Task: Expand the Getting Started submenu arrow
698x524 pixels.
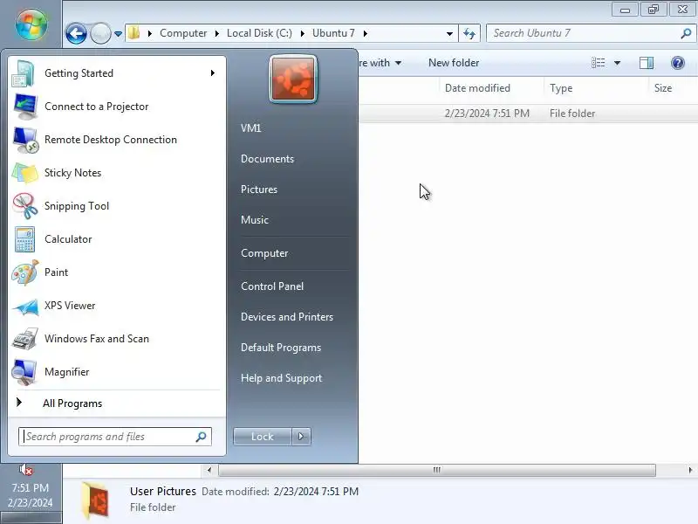Action: click(213, 73)
